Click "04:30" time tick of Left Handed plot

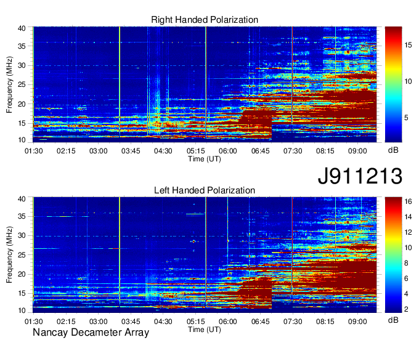[163, 322]
